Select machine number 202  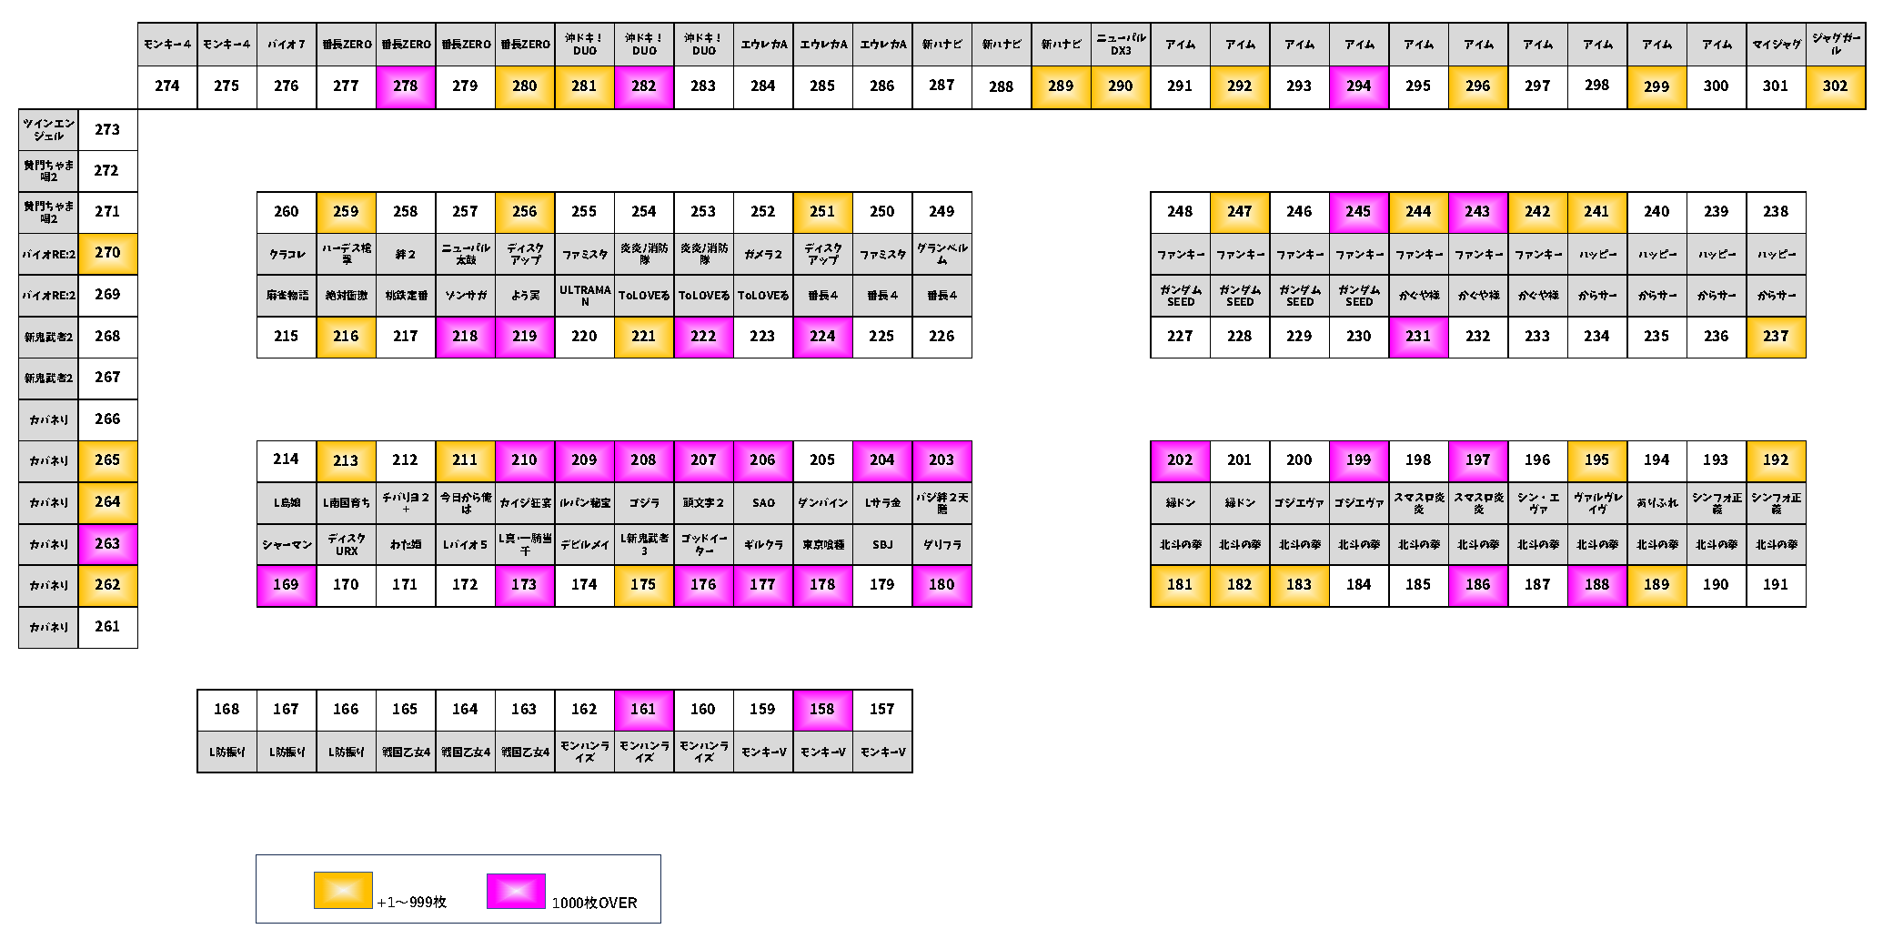(x=1180, y=460)
